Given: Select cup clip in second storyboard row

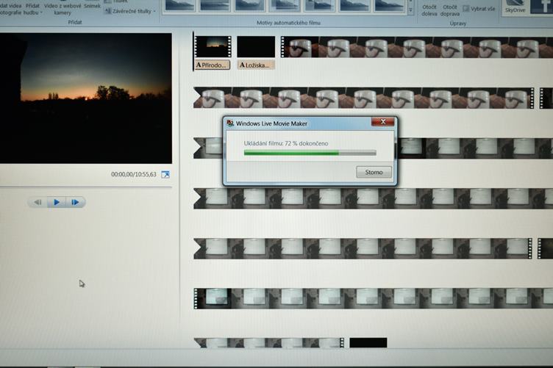Looking at the screenshot, I should coord(363,98).
